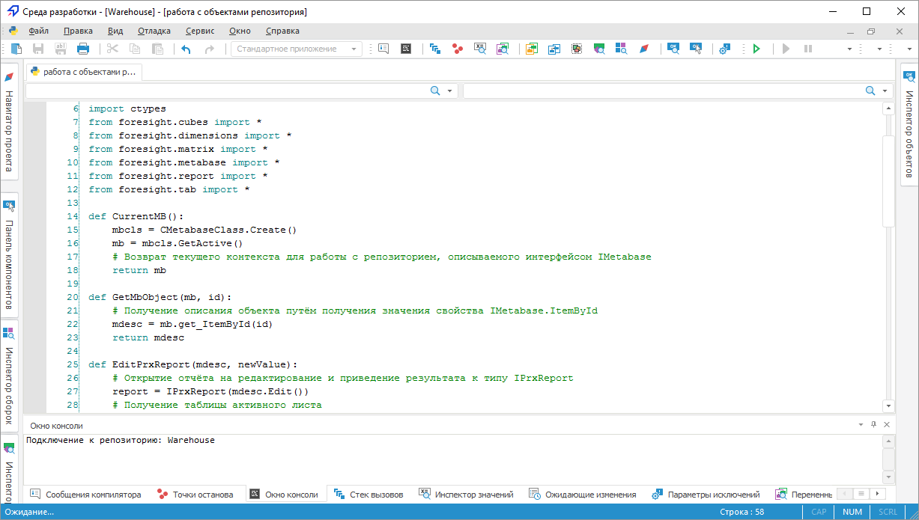919x520 pixels.
Task: Expand the right search box dropdown arrow
Action: (885, 91)
